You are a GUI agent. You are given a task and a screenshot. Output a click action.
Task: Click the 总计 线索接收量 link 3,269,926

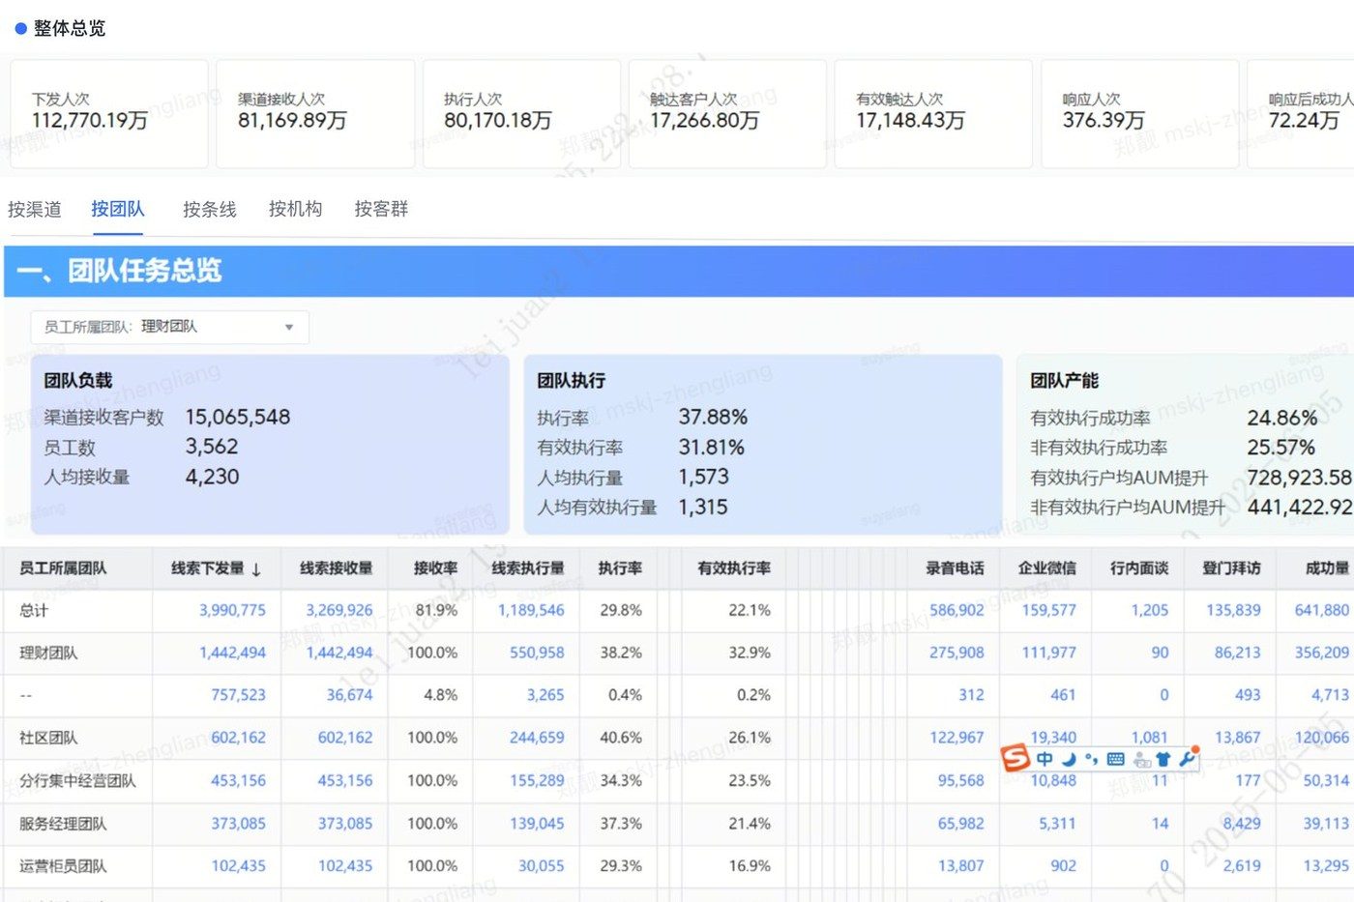click(x=339, y=610)
